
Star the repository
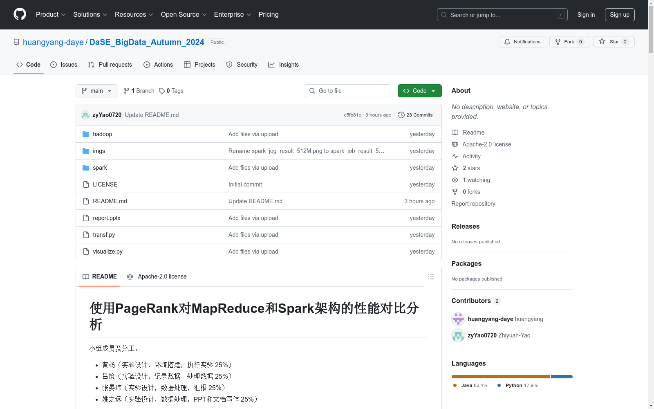pos(614,42)
